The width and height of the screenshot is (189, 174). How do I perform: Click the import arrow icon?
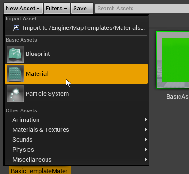pyautogui.click(x=16, y=28)
